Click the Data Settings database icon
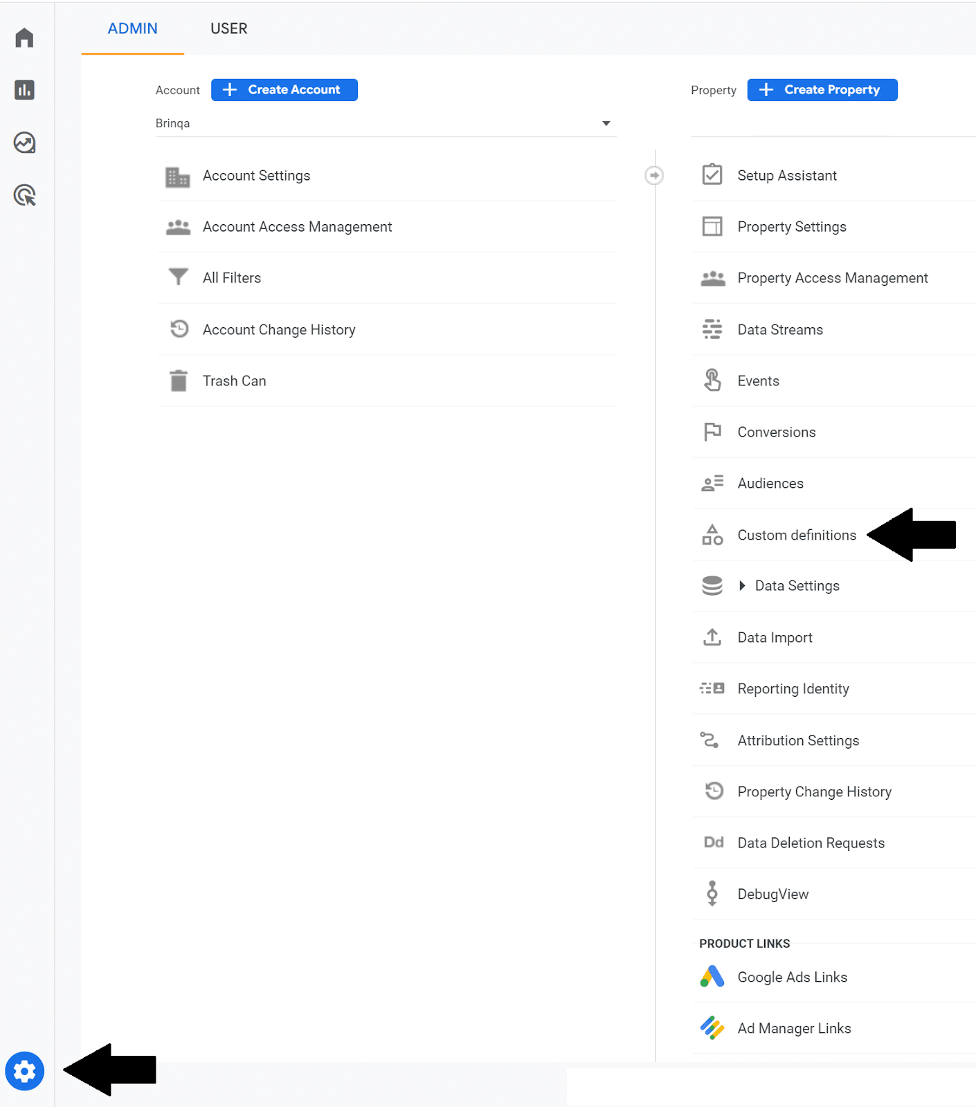976x1107 pixels. pyautogui.click(x=712, y=585)
